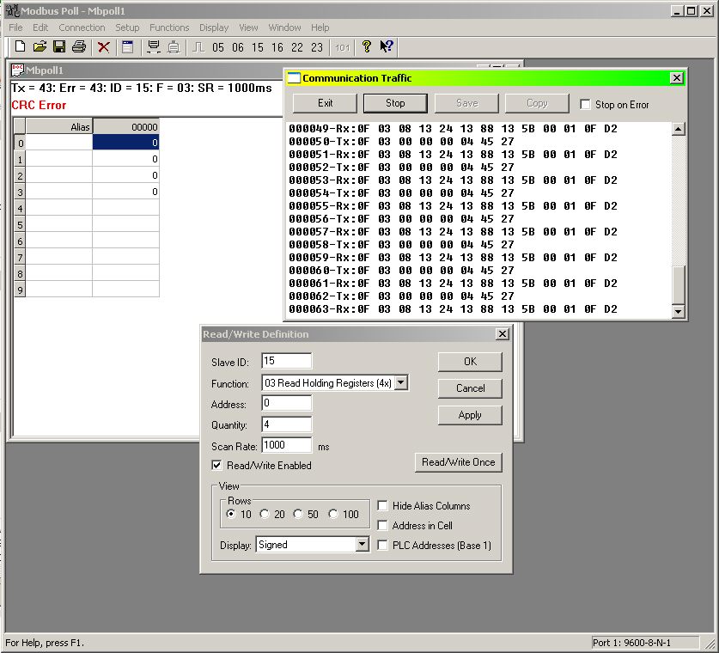Viewport: 719px width, 653px height.
Task: Uncheck the Read/Write Enabled checkbox
Action: coord(216,465)
